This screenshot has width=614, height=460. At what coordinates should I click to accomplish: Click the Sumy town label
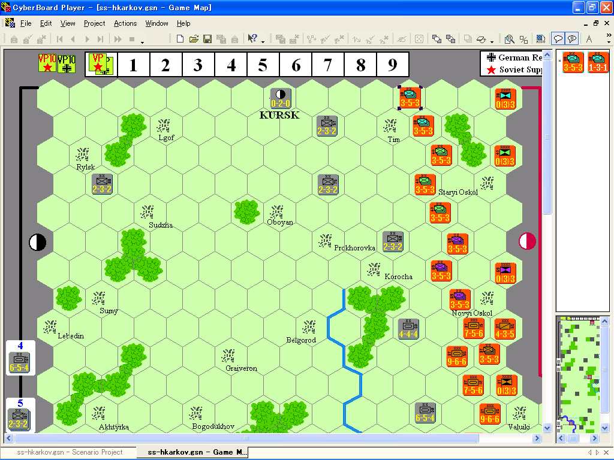click(x=109, y=311)
